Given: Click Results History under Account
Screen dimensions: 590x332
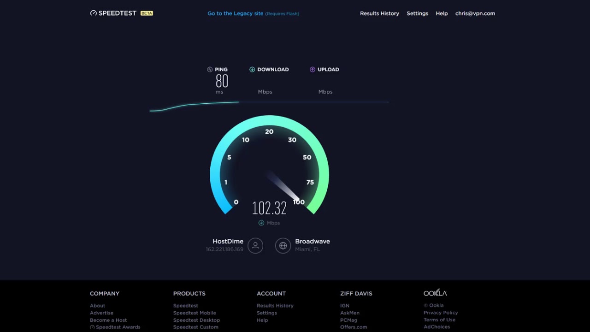Looking at the screenshot, I should coord(275,306).
